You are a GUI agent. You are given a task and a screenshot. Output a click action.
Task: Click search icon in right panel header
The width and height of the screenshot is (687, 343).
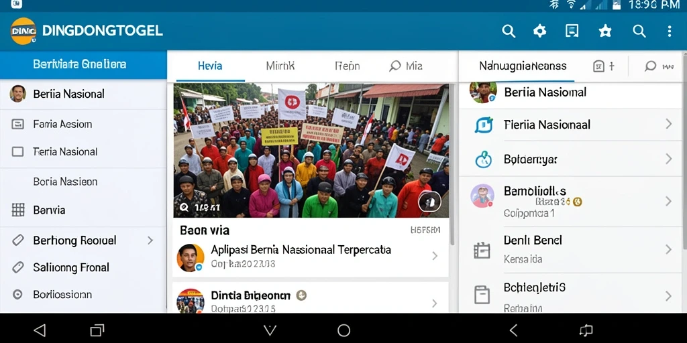[x=650, y=66]
